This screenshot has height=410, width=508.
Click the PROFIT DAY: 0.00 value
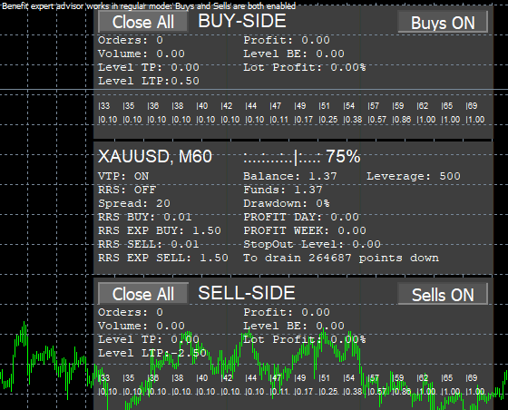pos(301,217)
